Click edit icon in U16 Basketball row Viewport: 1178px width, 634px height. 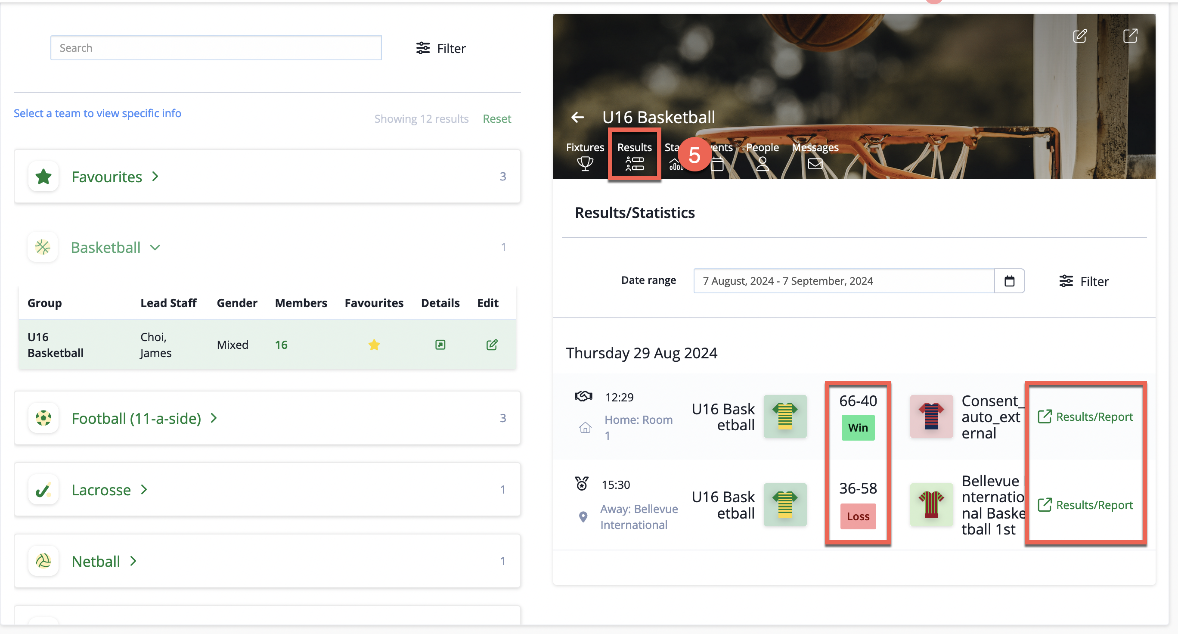tap(492, 345)
